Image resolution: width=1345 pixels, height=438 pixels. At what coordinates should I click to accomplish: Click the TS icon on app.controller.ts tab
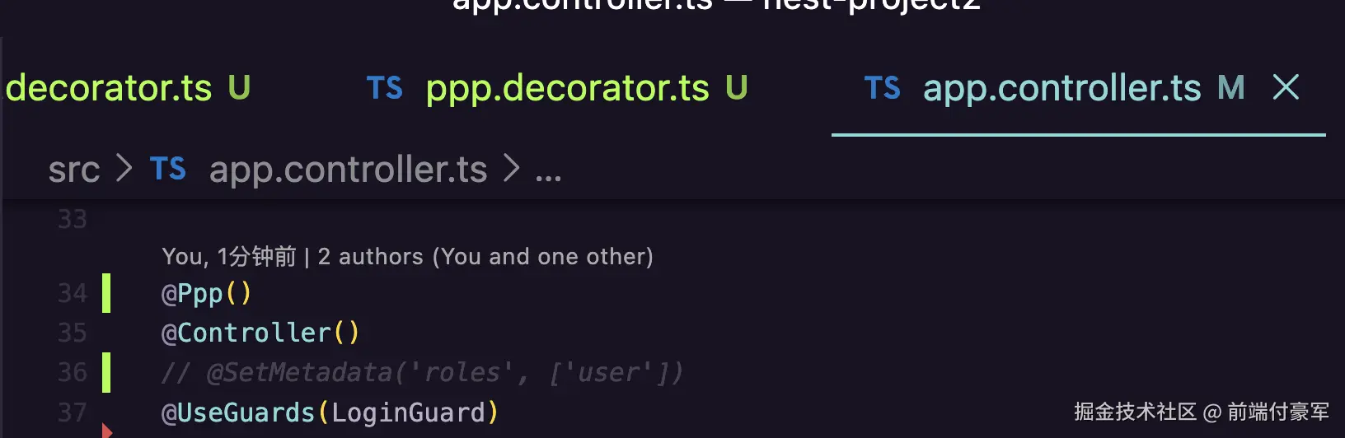(x=882, y=88)
